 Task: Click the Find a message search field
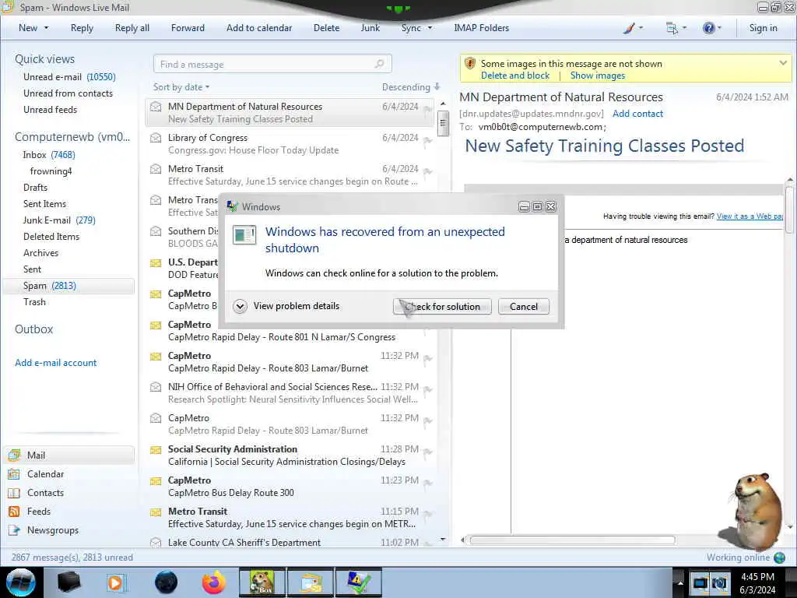pos(272,64)
